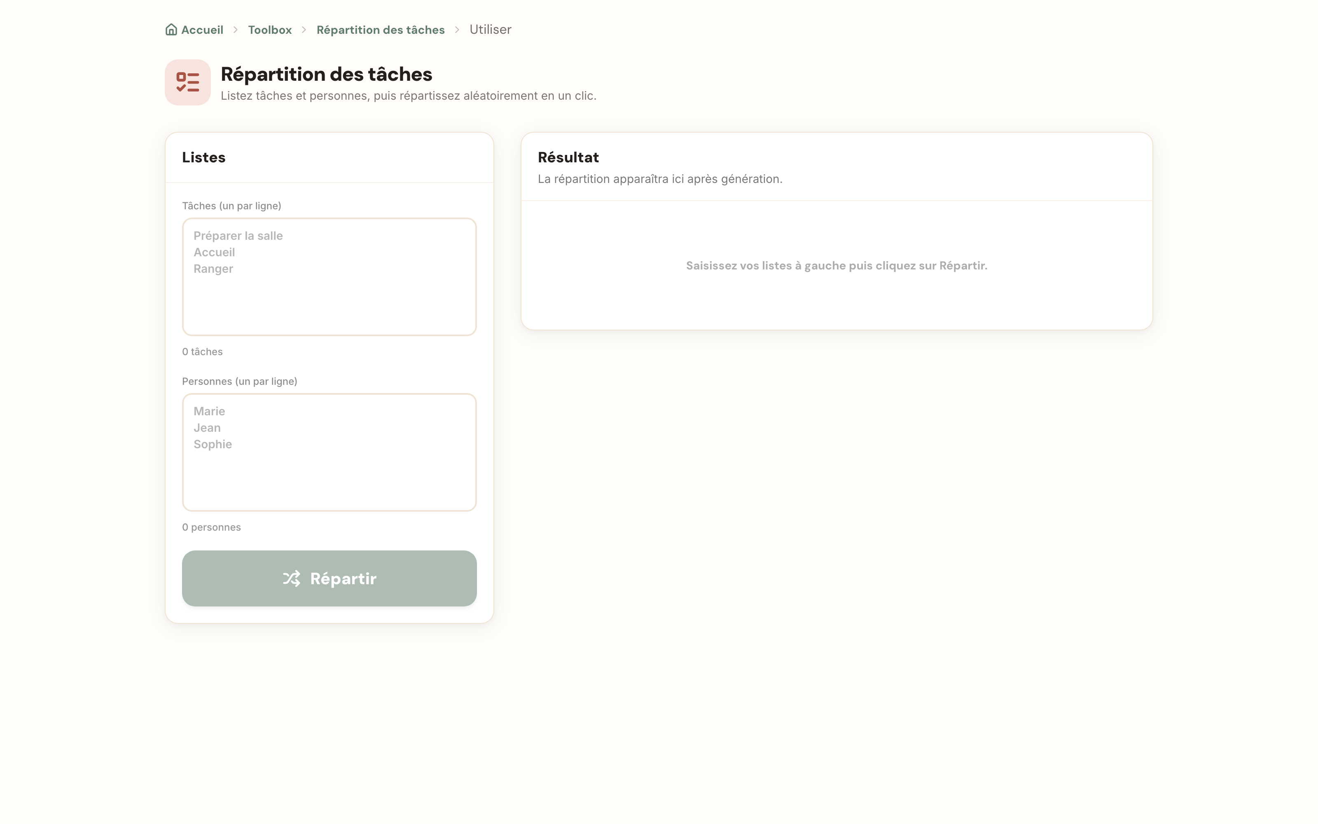Click the '0 personnes' counter text
This screenshot has height=824, width=1318.
211,527
